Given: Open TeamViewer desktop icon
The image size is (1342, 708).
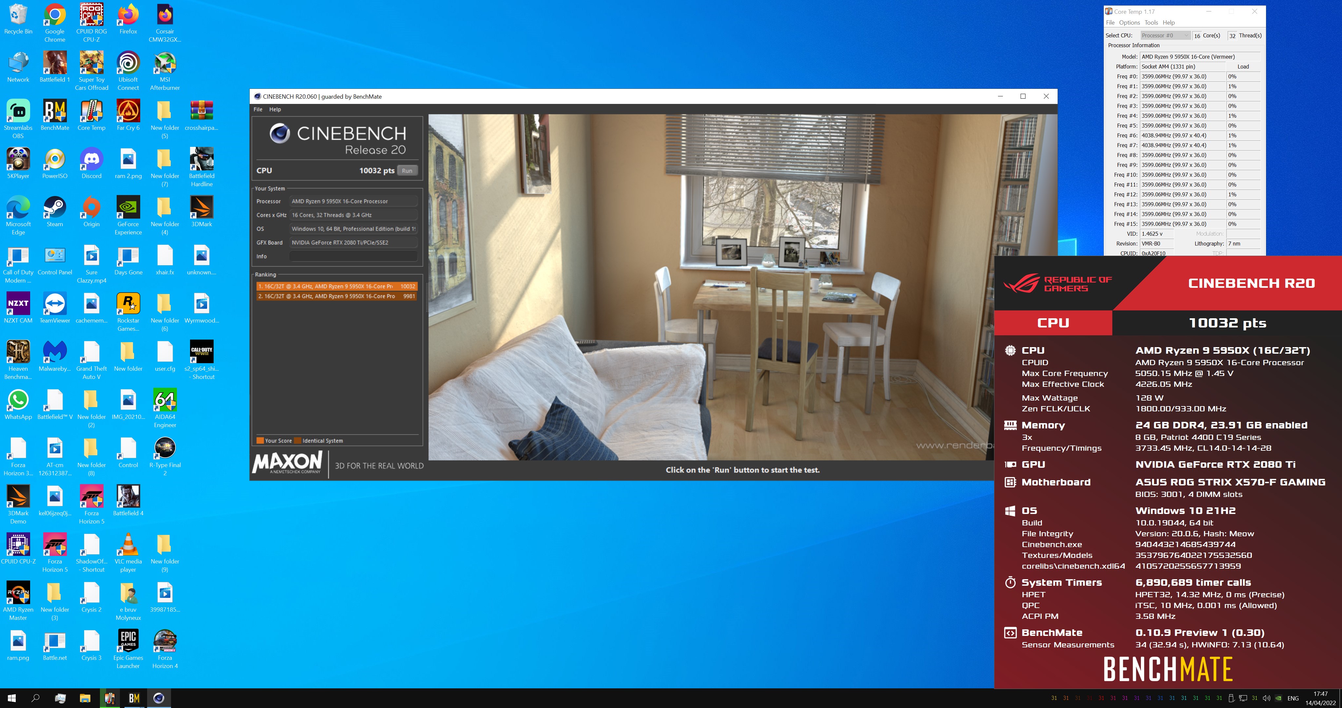Looking at the screenshot, I should [x=55, y=308].
